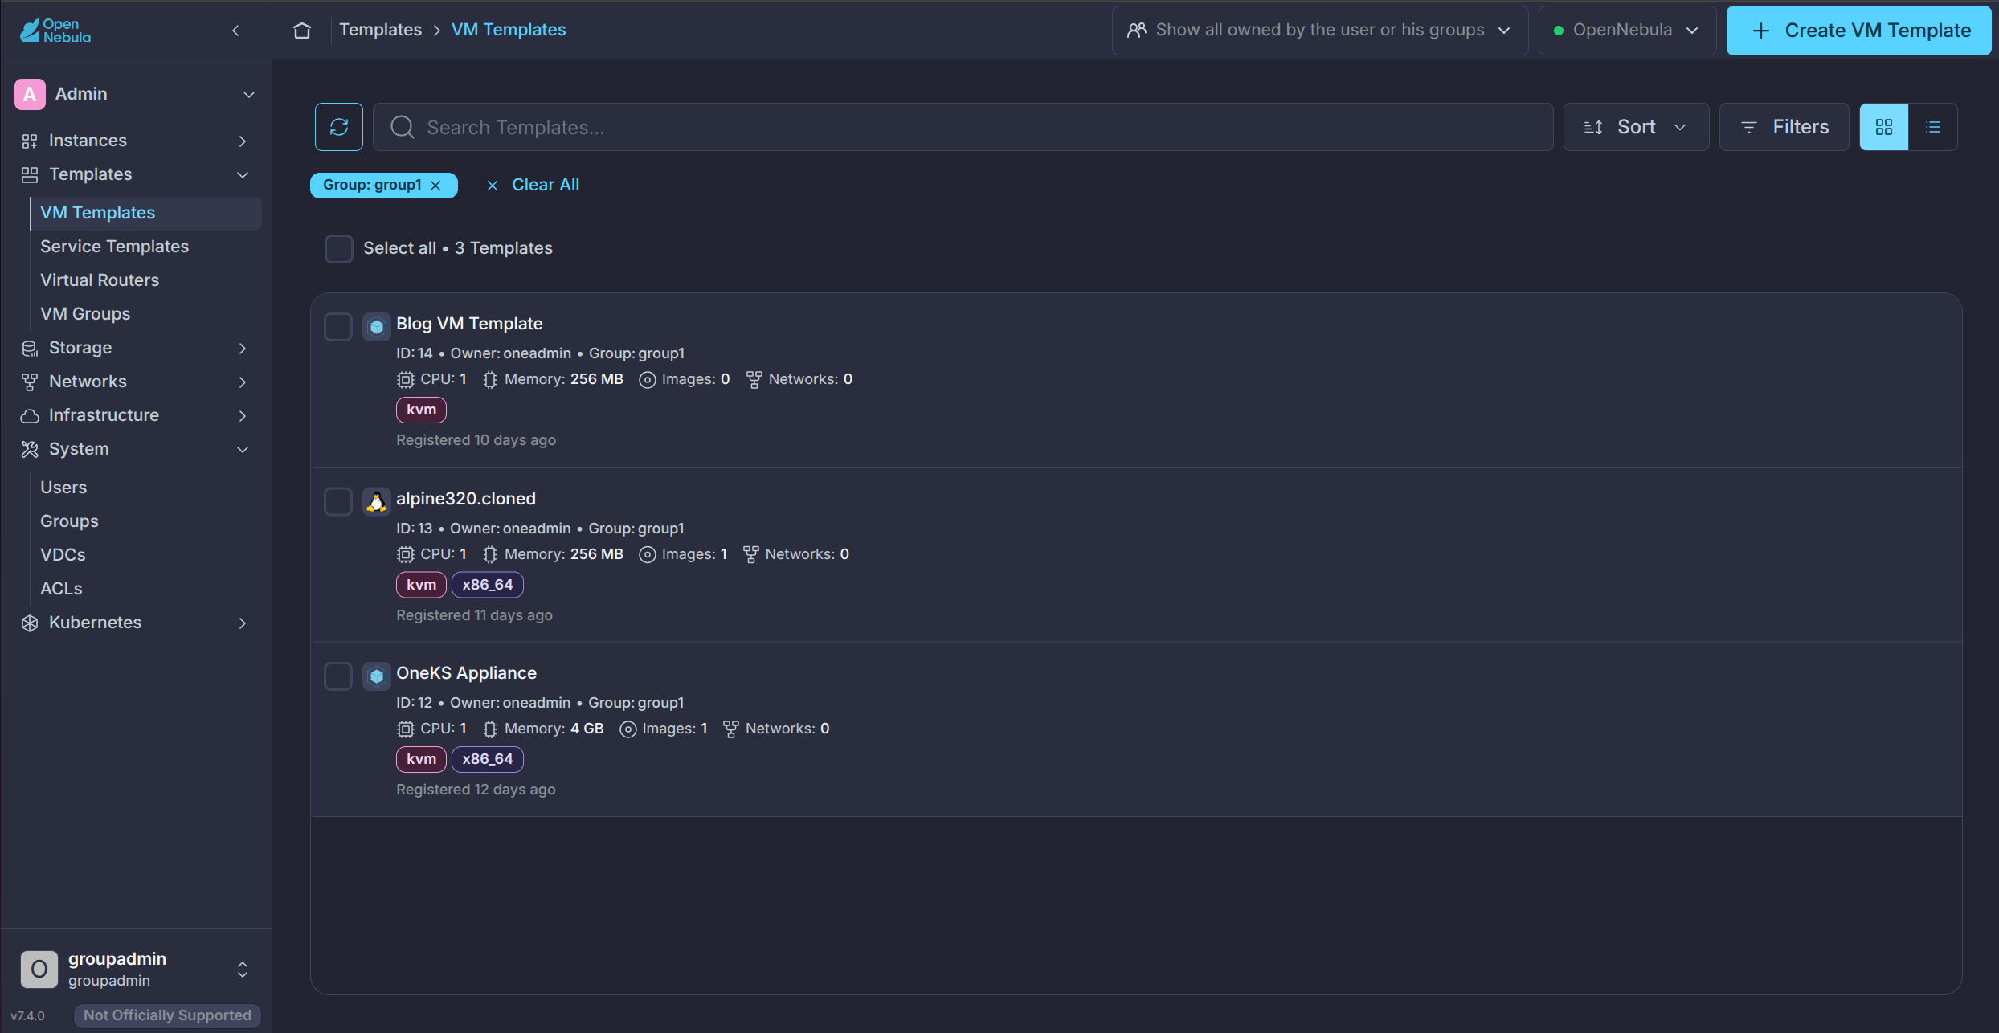Click the Networks icon in Blog VM Template row
Screen dimensions: 1999x1033
754,379
